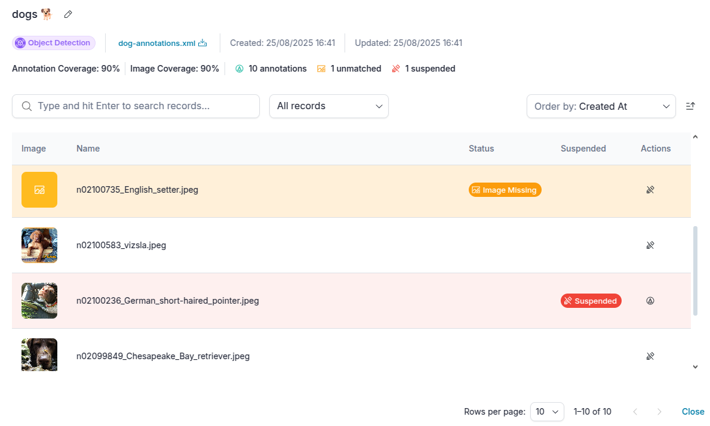Click the table vertical scrollbar thumb
This screenshot has height=426, width=710.
pos(696,271)
